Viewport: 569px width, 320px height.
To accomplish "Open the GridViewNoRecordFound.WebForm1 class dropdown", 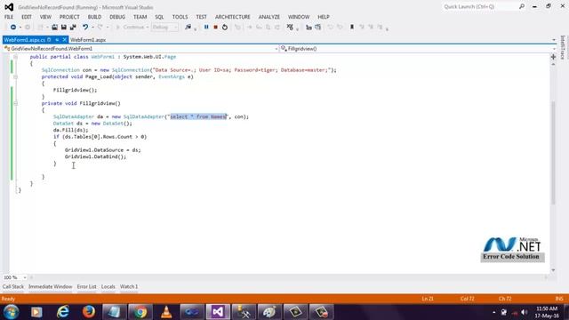I will tap(140, 49).
